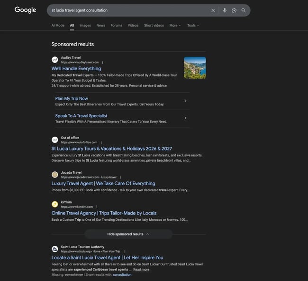Clear the search query with X
The image size is (308, 281).
click(x=213, y=10)
